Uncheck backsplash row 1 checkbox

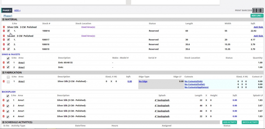8,101
